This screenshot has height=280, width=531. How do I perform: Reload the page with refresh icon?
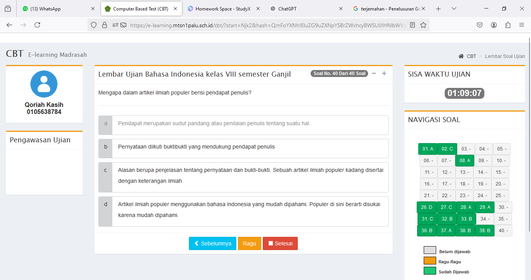click(37, 25)
